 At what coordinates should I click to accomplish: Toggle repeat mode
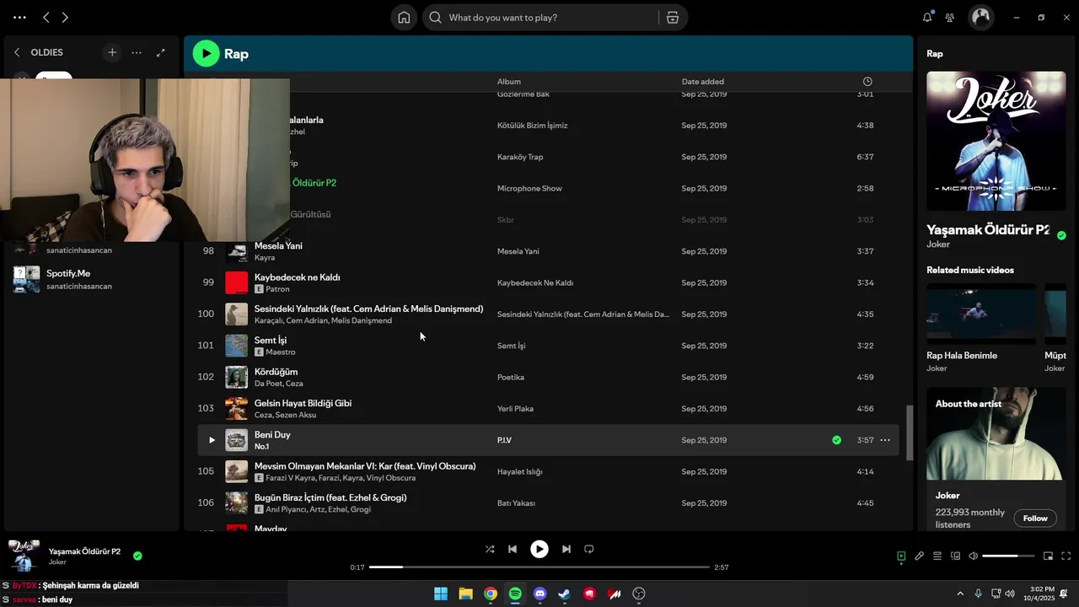(589, 549)
